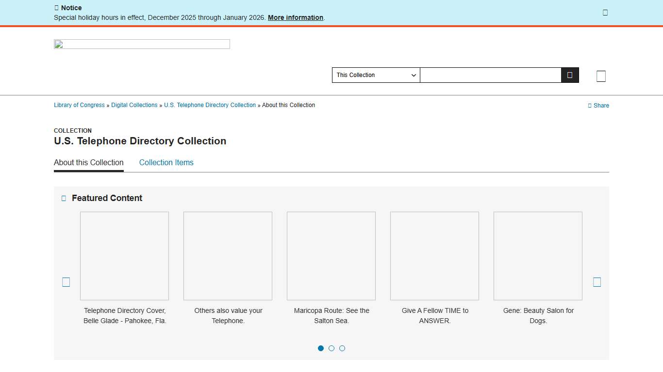Image resolution: width=663 pixels, height=372 pixels.
Task: Click inside the search input field
Action: tap(490, 75)
